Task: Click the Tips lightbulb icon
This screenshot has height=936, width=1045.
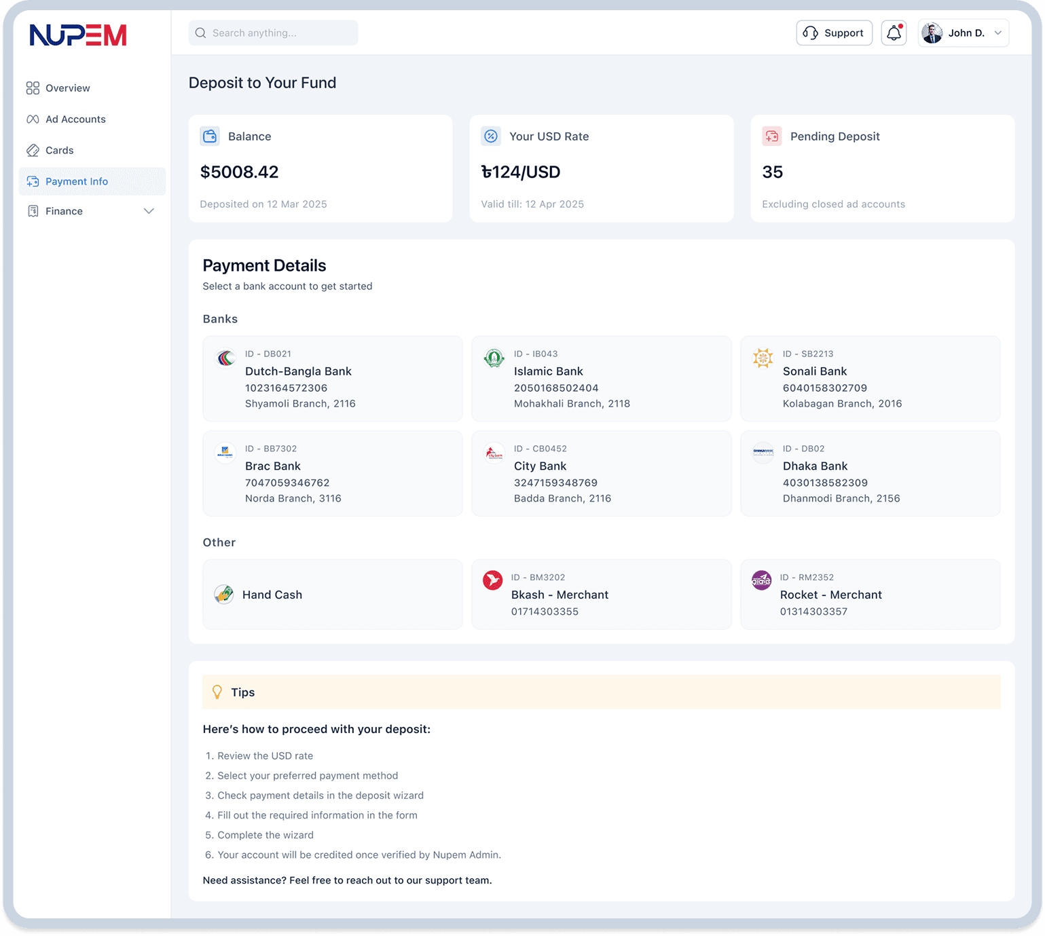Action: tap(217, 692)
